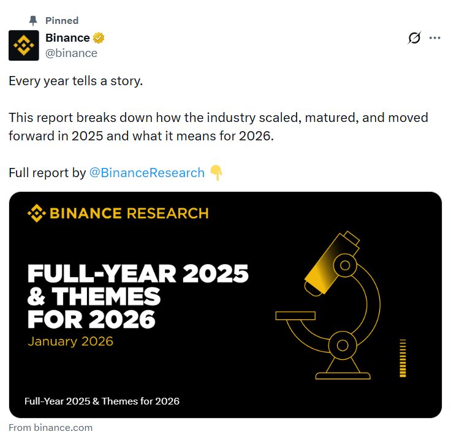451x437 pixels.
Task: Open the Binance display name link
Action: coord(67,38)
